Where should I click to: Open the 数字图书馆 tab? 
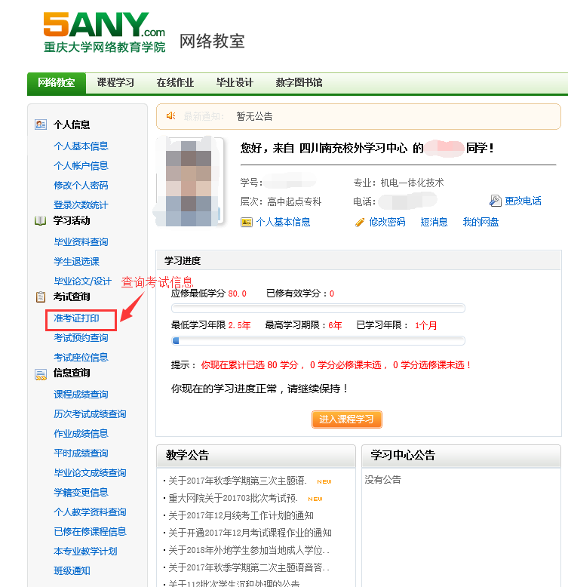pyautogui.click(x=299, y=83)
